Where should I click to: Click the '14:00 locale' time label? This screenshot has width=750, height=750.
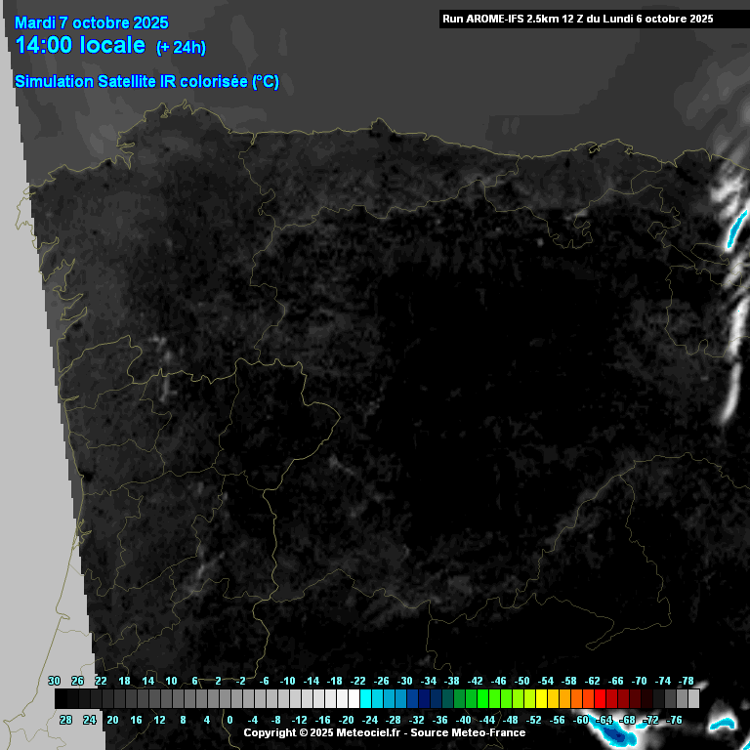[80, 46]
